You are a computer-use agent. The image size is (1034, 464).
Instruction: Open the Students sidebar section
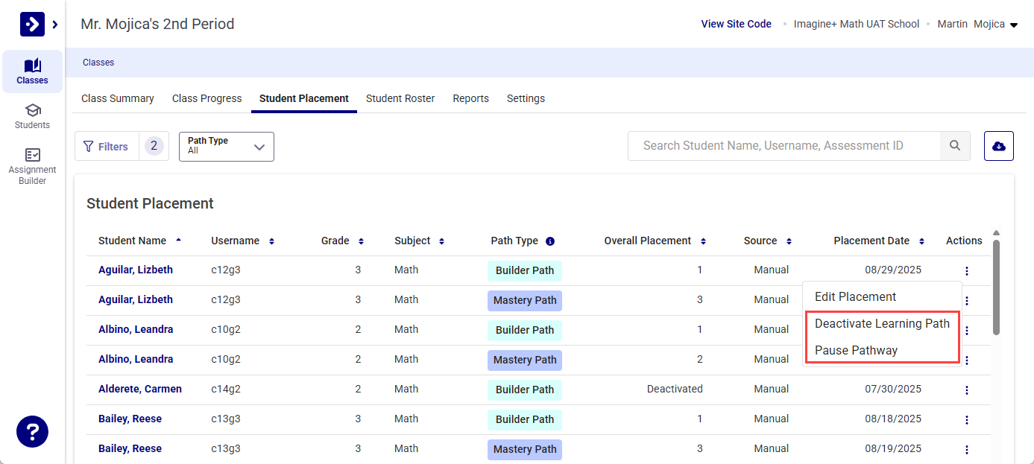[32, 116]
